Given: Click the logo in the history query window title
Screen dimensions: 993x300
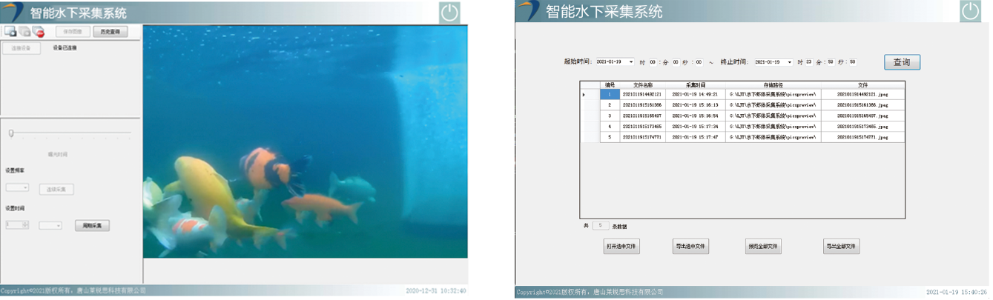Looking at the screenshot, I should [x=529, y=10].
